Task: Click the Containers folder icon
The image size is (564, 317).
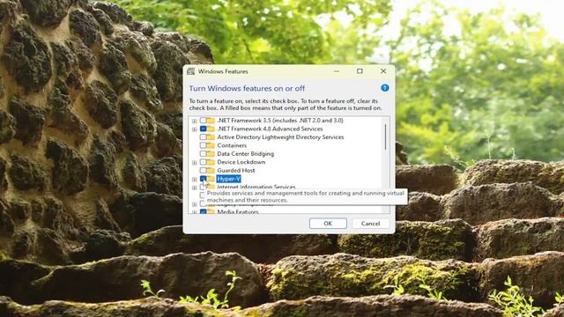Action: (211, 145)
